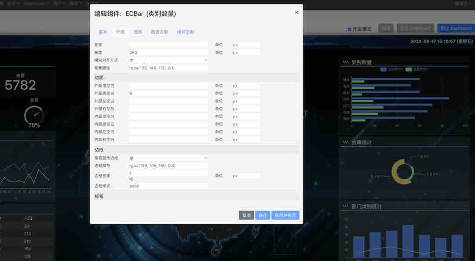
Task: Toggle the 开发模式 checkbox
Action: click(350, 29)
